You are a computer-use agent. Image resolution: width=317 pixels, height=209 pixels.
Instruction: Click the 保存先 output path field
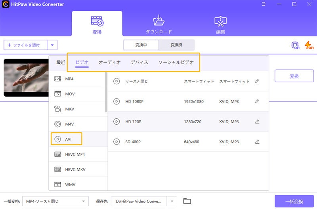139,201
